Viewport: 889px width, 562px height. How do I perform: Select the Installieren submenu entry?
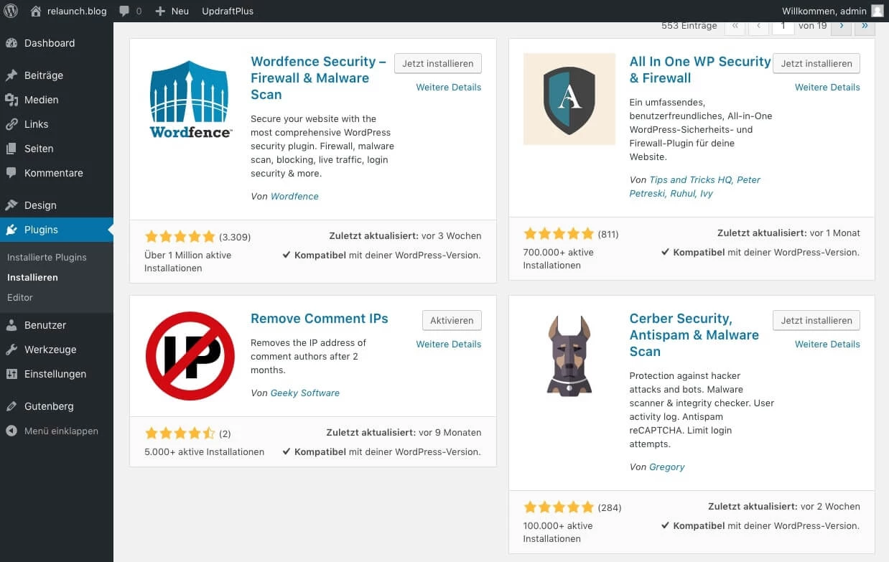pos(34,277)
